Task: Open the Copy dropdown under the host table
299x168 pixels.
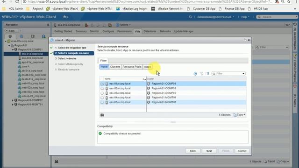Action: [239, 115]
